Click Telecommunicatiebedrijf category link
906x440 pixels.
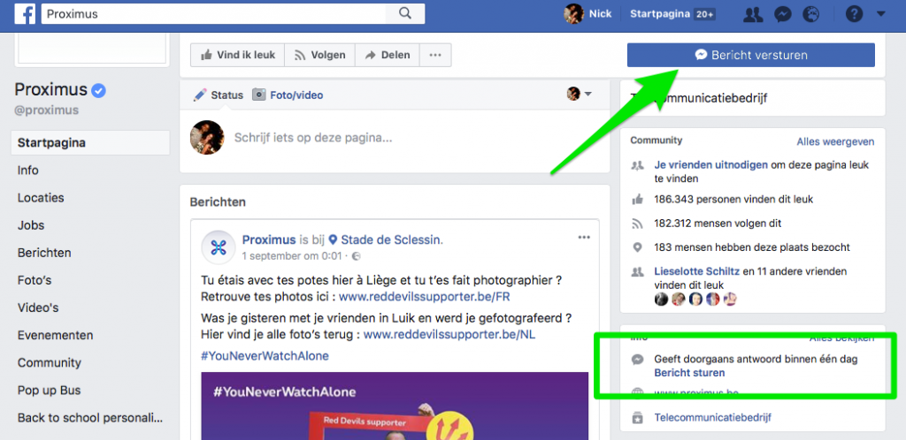(x=712, y=418)
